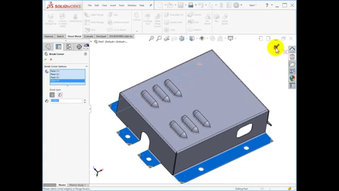Switch to the DimXpertManager crosshair tab
The height and width of the screenshot is (191, 339).
pyautogui.click(x=79, y=47)
